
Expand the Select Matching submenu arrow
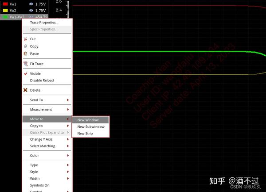click(68, 146)
